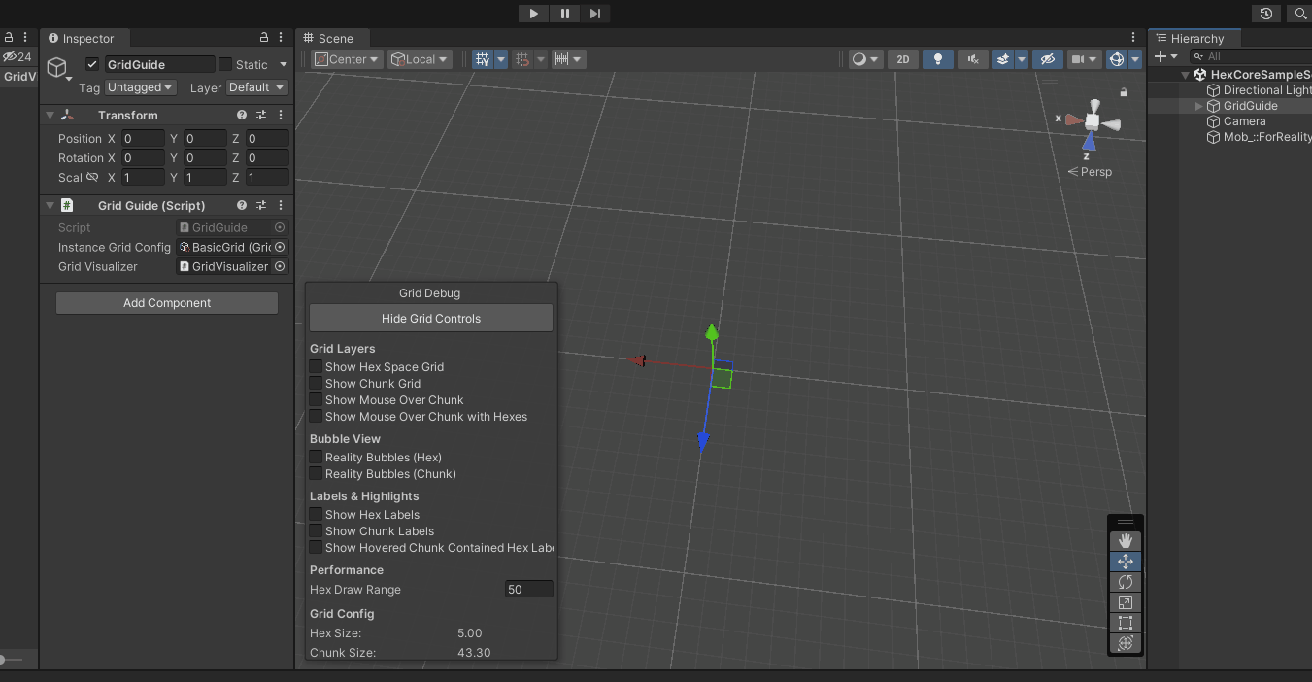Click the Add Component button

[167, 303]
